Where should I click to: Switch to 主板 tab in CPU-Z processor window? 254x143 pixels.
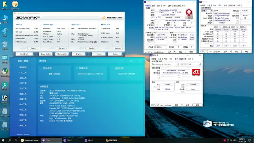tap(153, 6)
